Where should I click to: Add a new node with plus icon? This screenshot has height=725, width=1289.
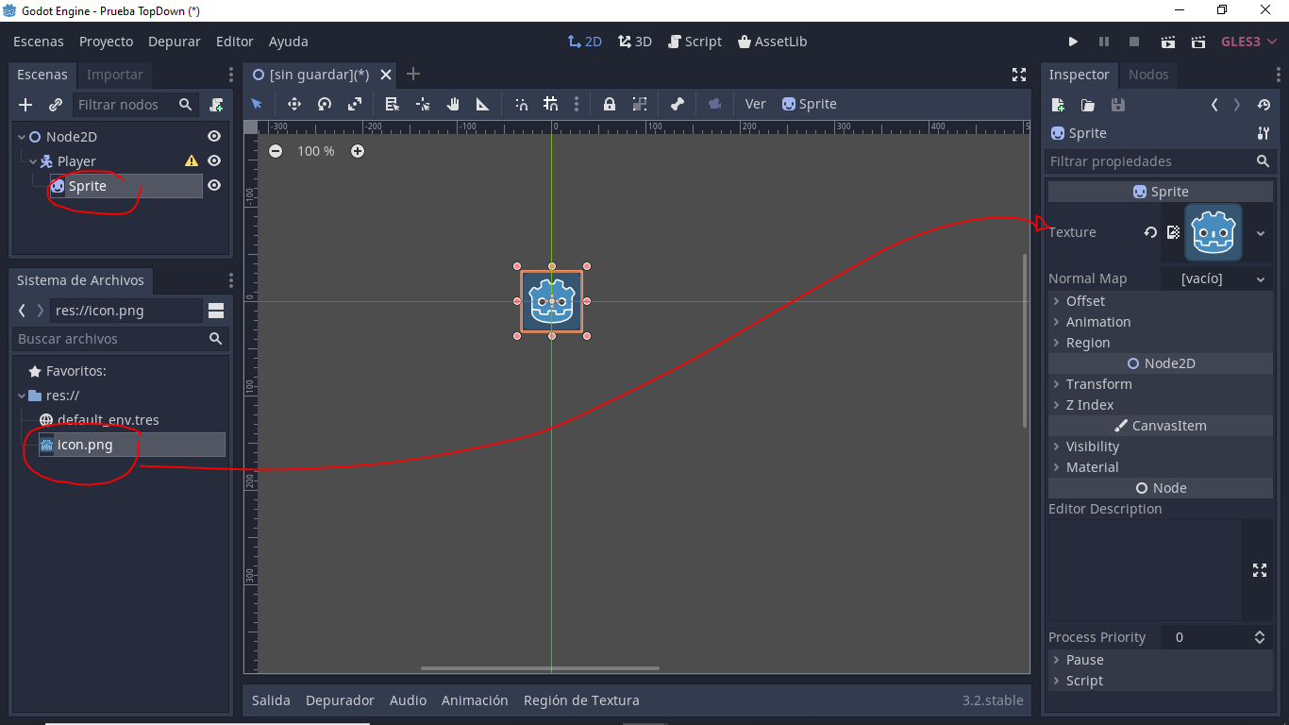click(25, 105)
